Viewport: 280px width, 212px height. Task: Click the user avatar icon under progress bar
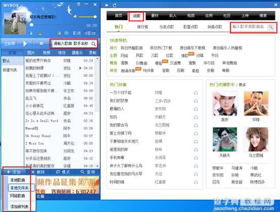point(40,33)
